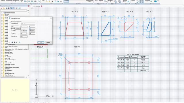
Task: Select the Отрезок line tool
Action: [3, 1]
